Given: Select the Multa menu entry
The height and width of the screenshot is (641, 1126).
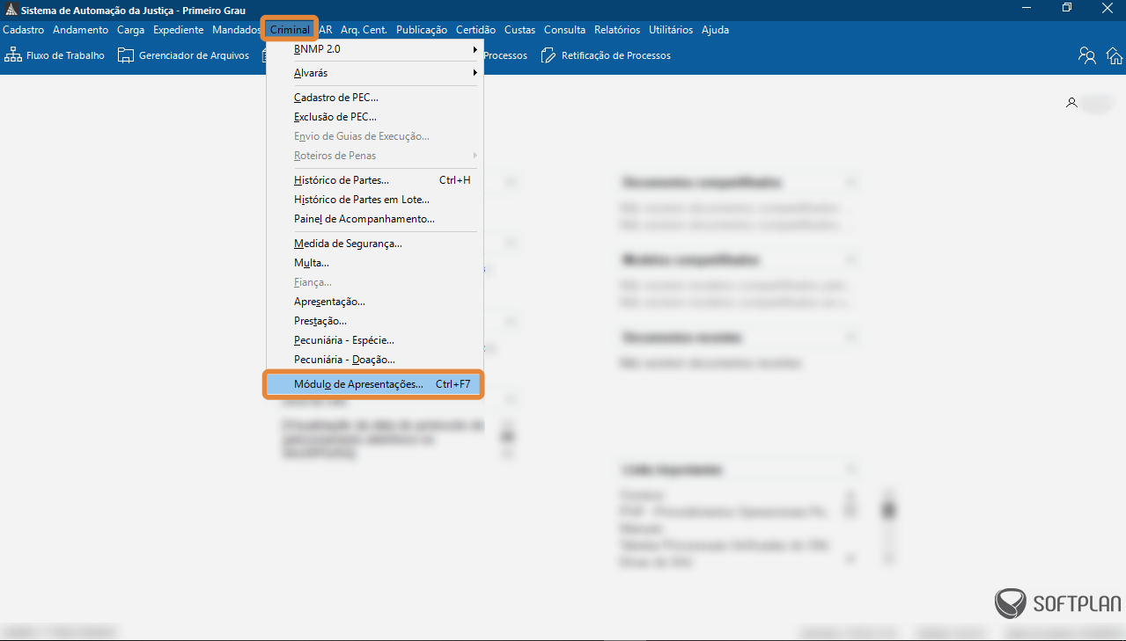Looking at the screenshot, I should tap(374, 263).
